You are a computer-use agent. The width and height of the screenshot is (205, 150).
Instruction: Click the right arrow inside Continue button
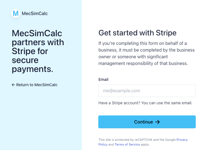[157, 122]
